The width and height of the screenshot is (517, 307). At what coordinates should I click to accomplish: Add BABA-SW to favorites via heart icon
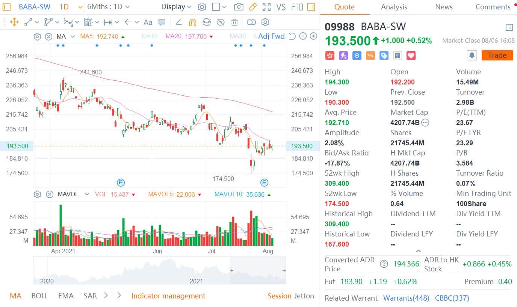411,55
